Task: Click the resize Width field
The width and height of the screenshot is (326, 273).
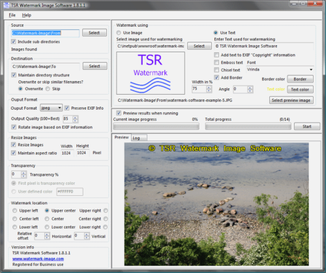Action: click(x=67, y=153)
